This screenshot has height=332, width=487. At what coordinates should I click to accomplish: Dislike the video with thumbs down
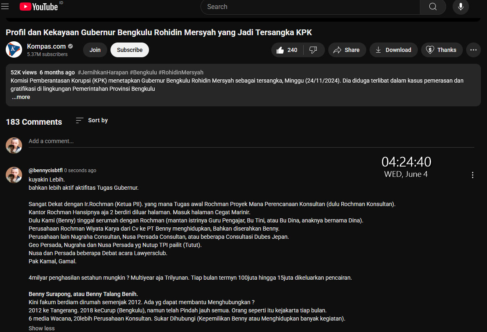click(313, 50)
